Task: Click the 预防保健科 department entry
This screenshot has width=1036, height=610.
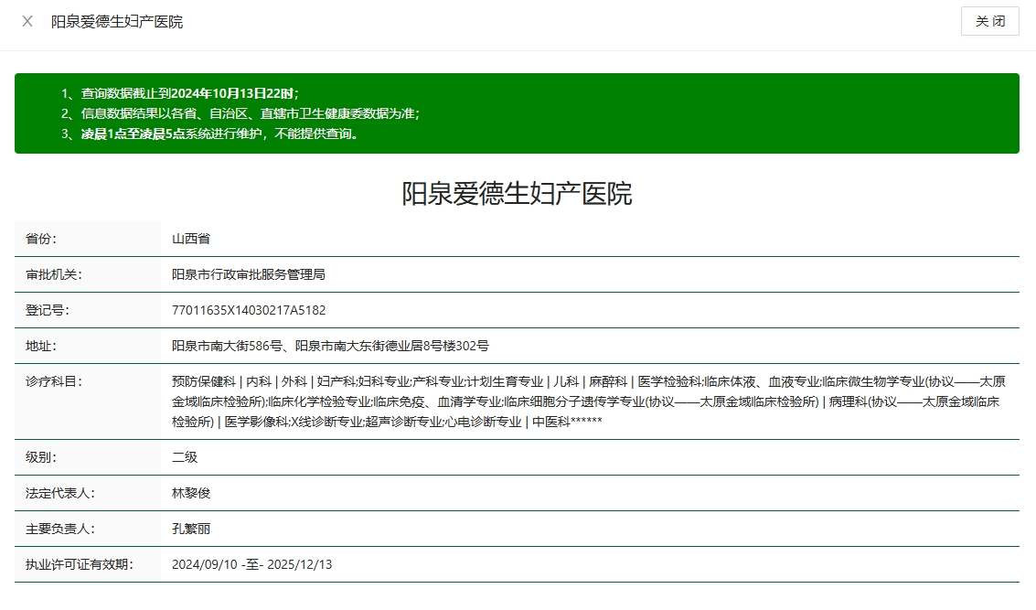Action: coord(203,381)
